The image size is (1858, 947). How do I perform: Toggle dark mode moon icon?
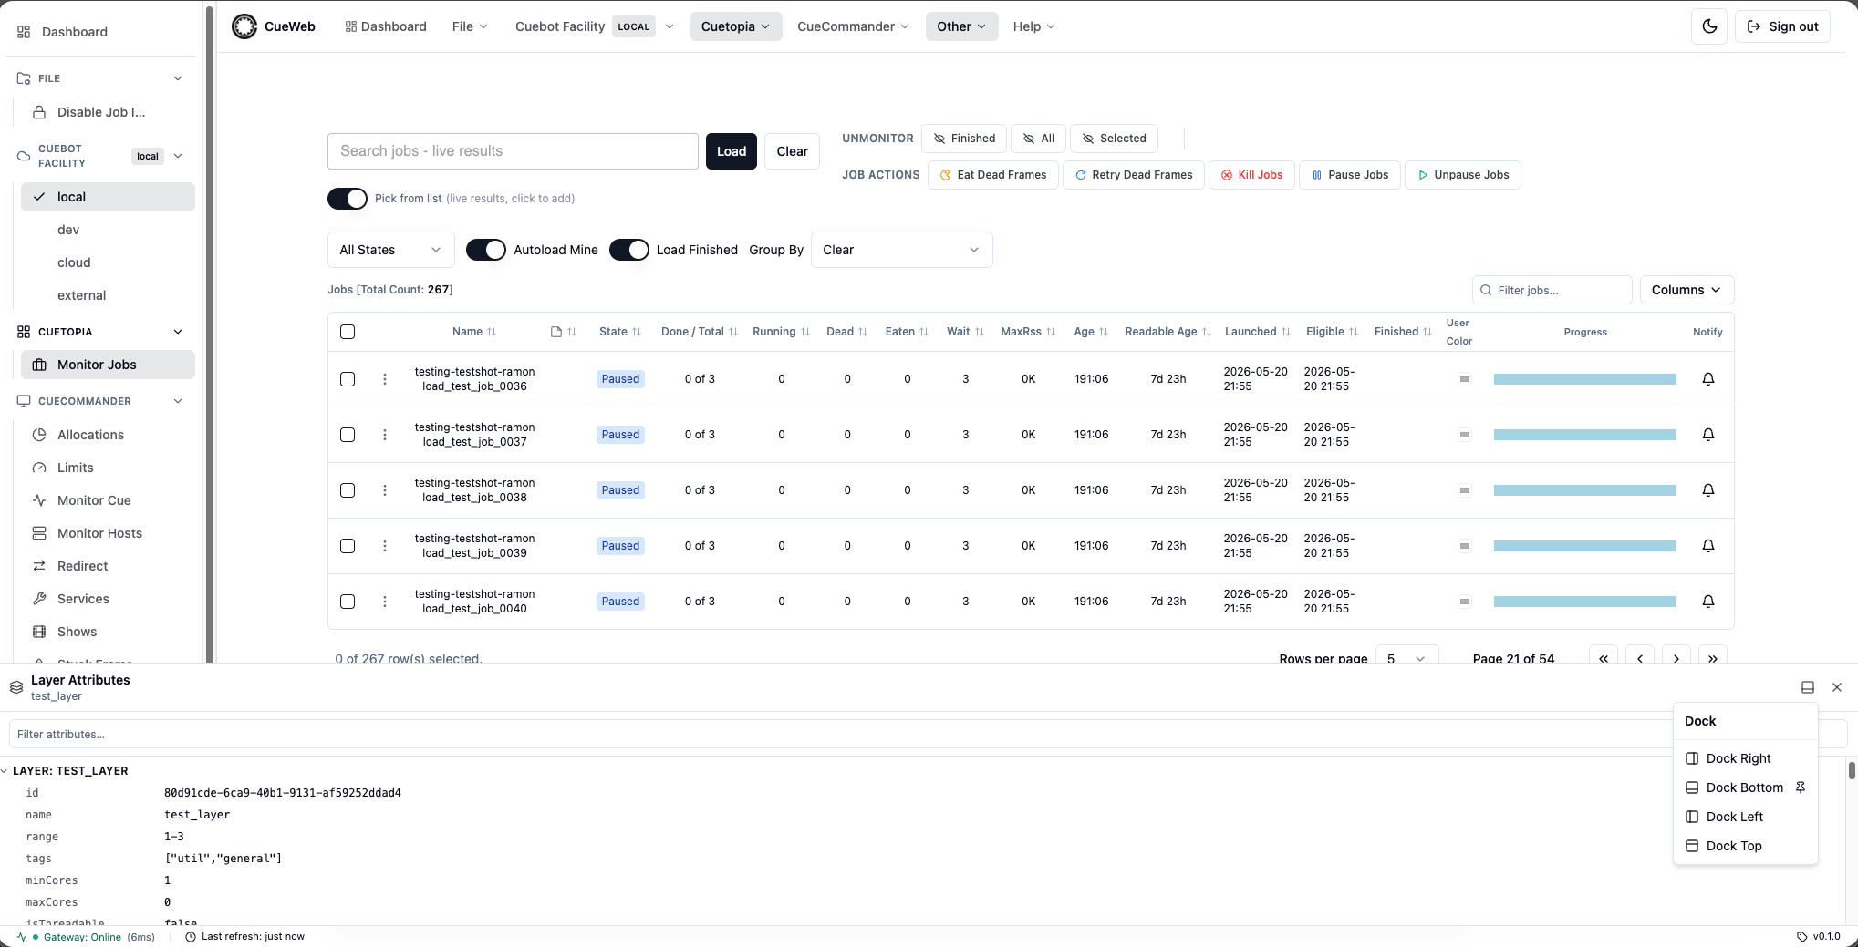click(1709, 26)
